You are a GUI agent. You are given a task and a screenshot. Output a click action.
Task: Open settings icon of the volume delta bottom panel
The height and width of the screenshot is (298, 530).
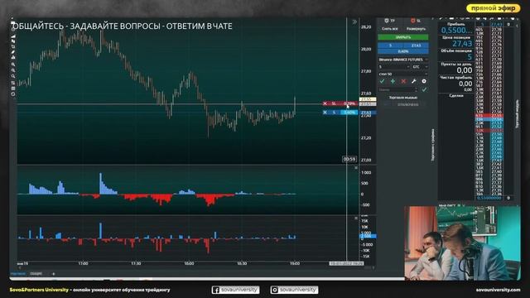click(x=355, y=219)
